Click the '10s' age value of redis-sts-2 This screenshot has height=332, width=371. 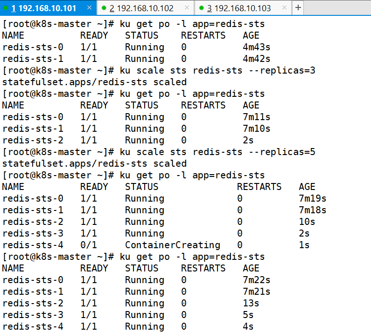tap(307, 222)
